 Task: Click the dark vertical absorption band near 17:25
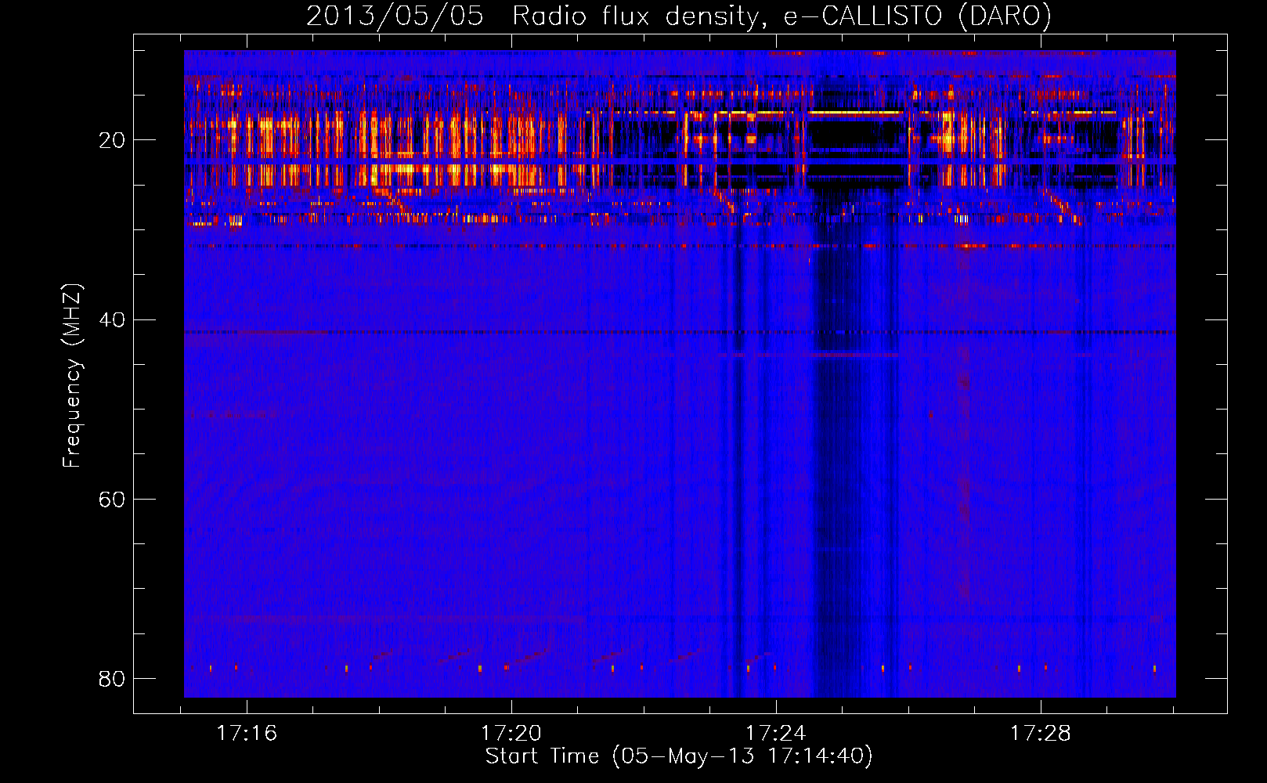(855, 454)
